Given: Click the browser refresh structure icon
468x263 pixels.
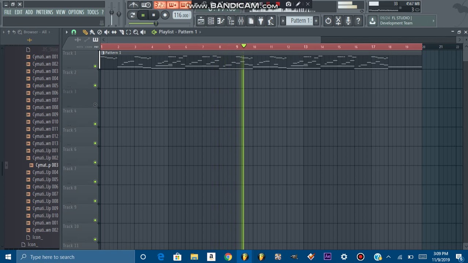Looking at the screenshot, I should pos(14,32).
